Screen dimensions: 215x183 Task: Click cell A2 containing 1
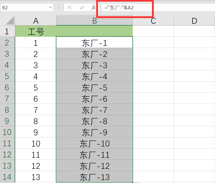(36, 42)
